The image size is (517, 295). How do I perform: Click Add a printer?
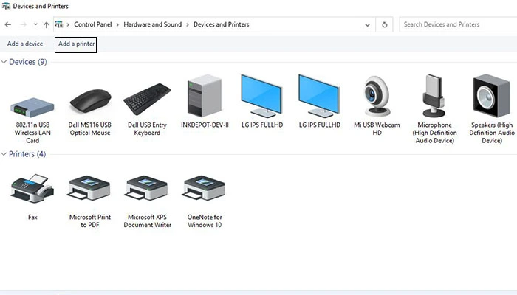pos(76,44)
